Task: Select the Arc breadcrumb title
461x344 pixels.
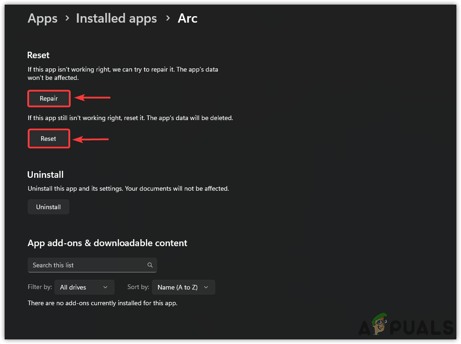Action: 188,18
